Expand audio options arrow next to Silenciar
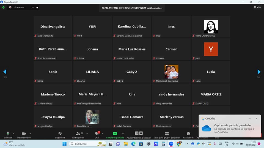The image size is (264, 148). pyautogui.click(x=13, y=133)
